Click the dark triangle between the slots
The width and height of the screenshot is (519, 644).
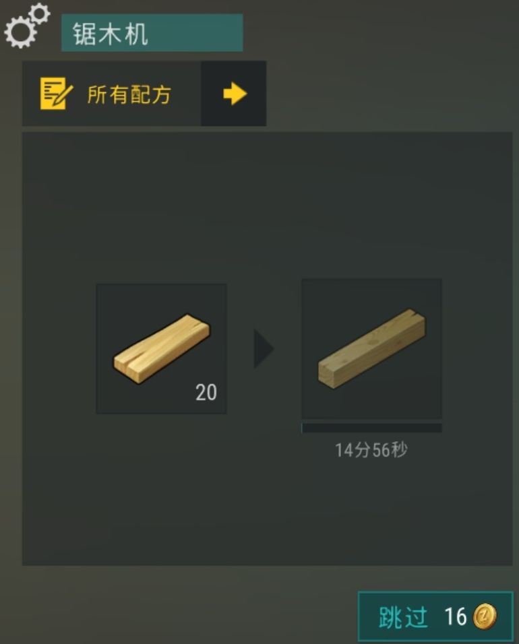click(264, 348)
